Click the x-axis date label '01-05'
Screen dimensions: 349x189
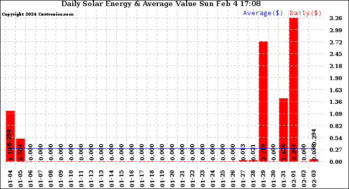tap(20, 179)
